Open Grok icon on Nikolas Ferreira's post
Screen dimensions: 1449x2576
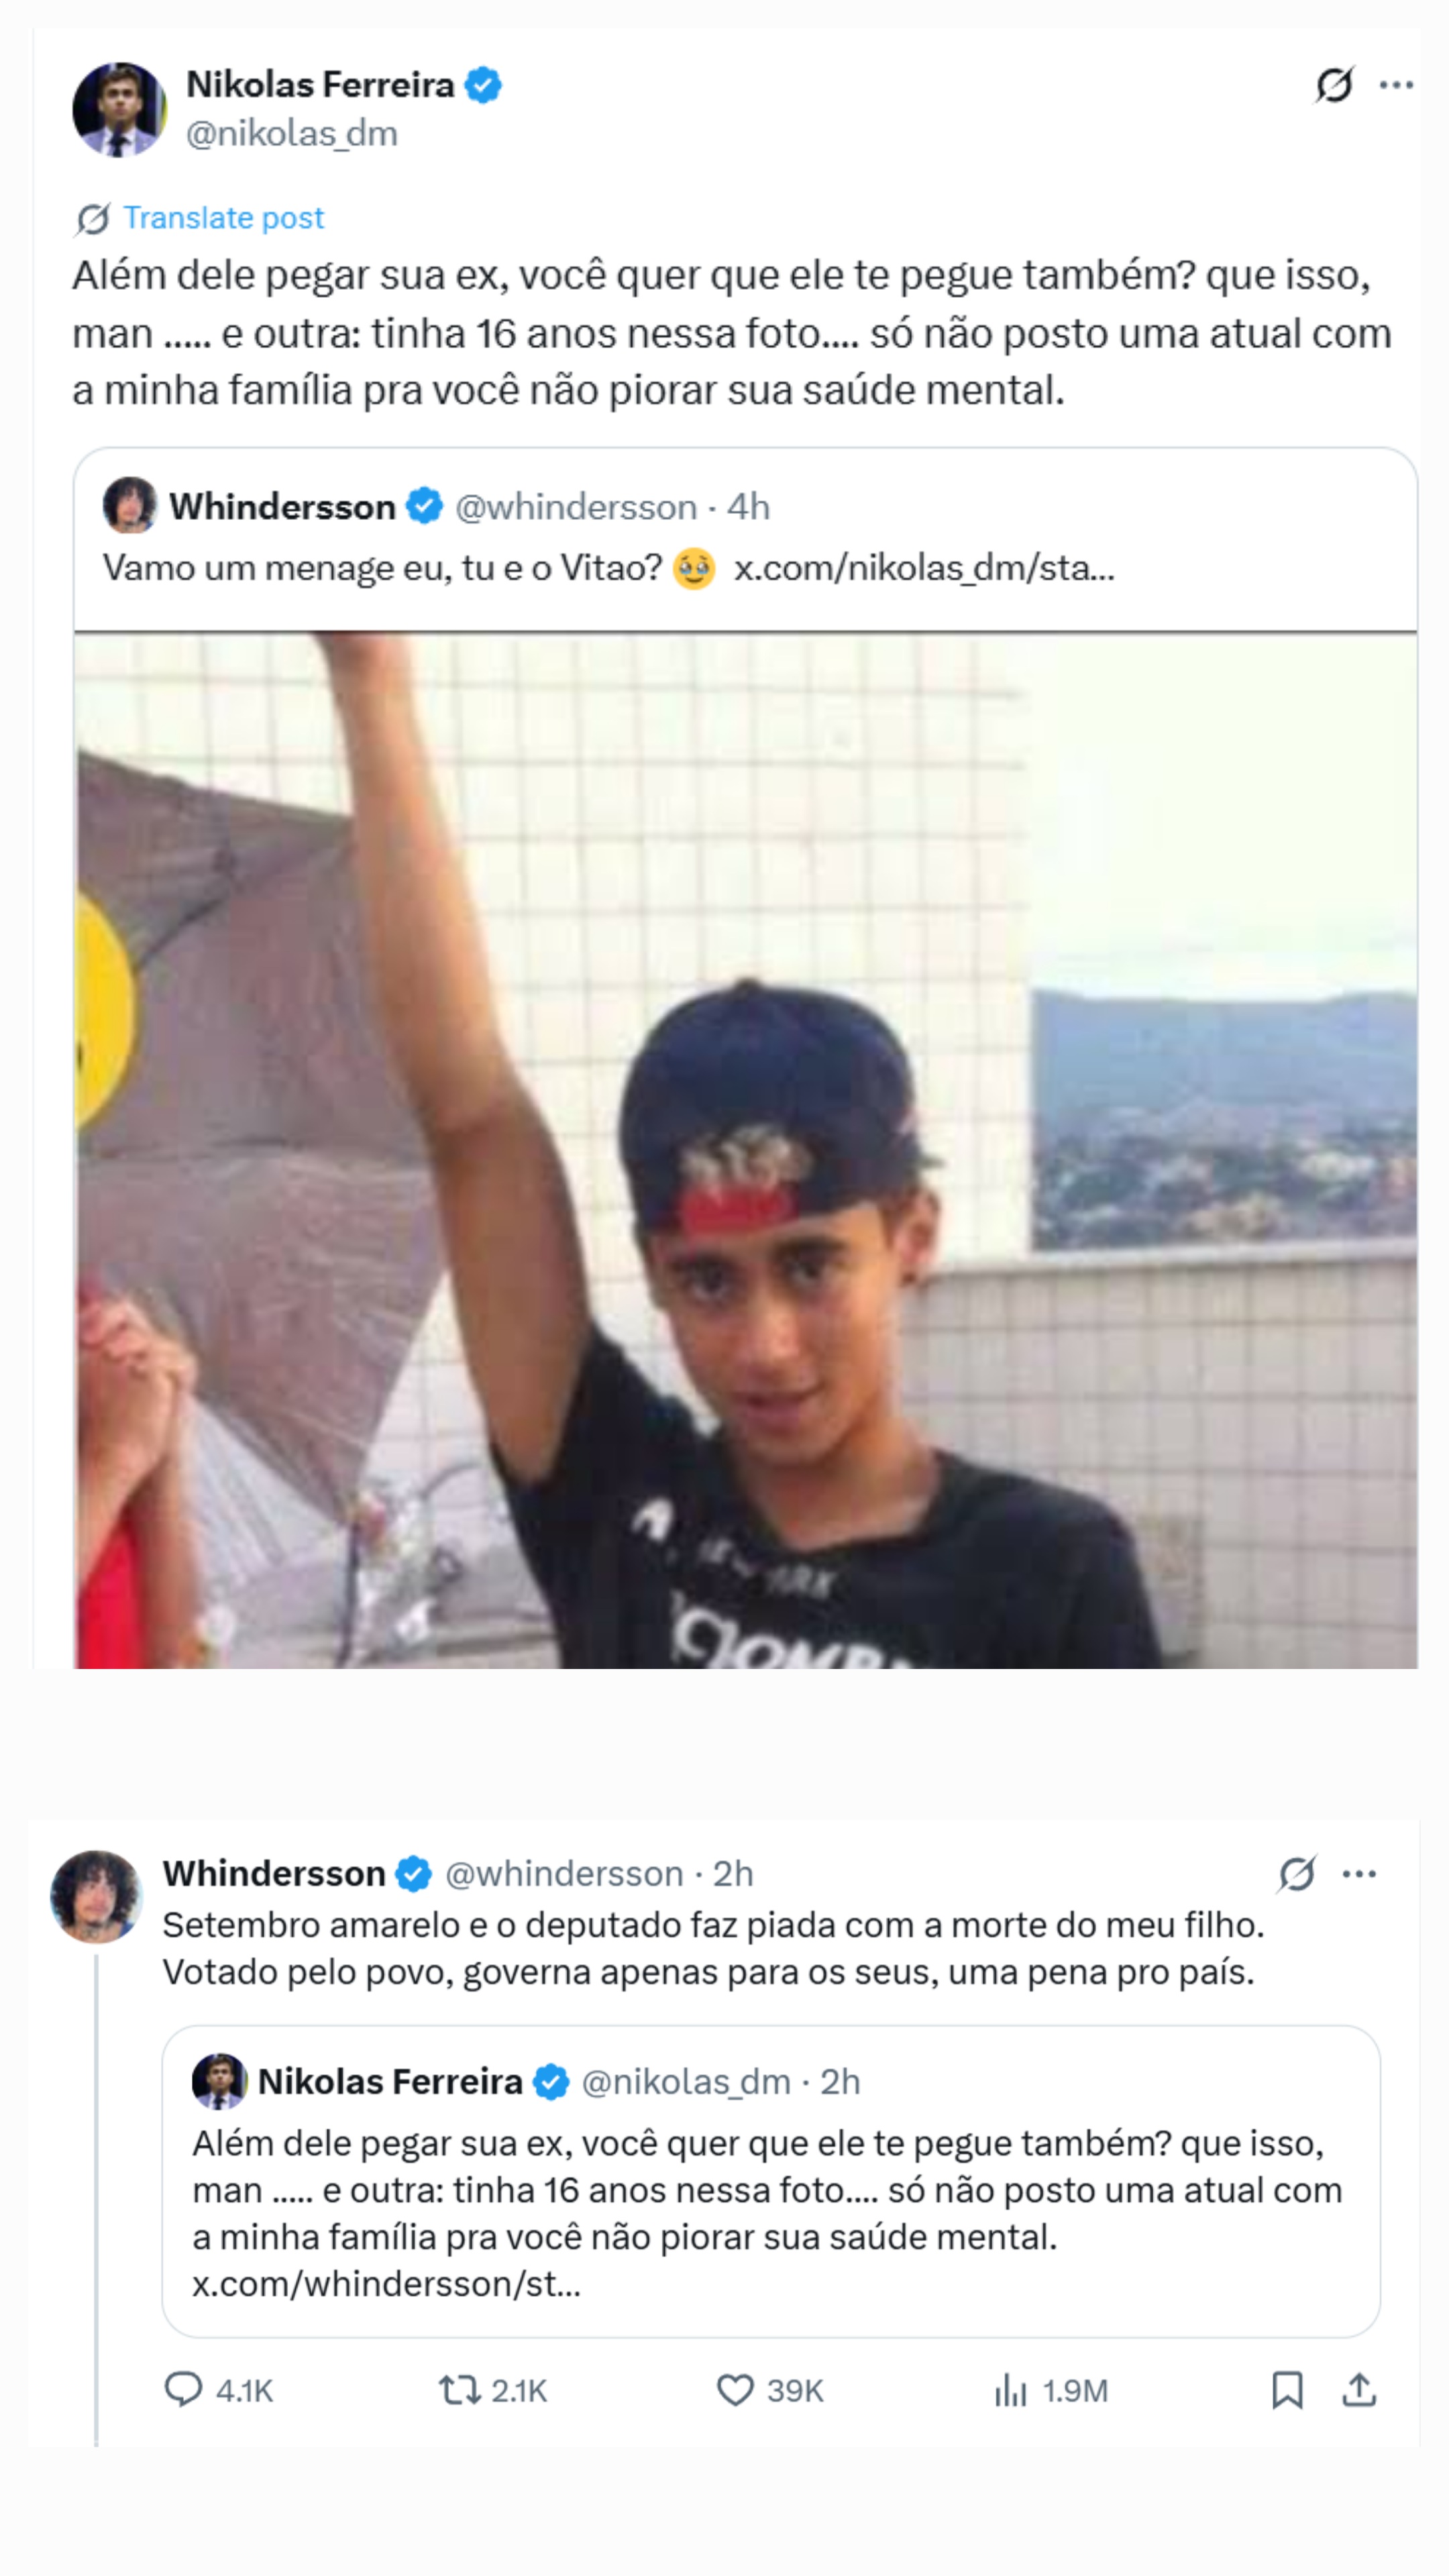click(x=1333, y=85)
